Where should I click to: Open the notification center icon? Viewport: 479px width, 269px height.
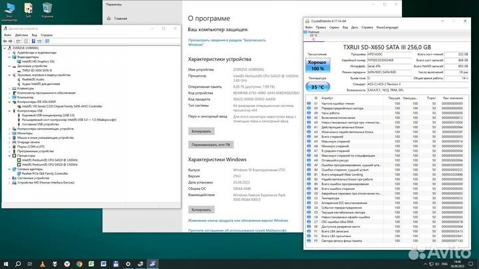click(471, 264)
